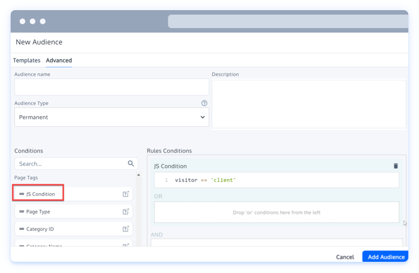The width and height of the screenshot is (419, 273).
Task: Click the JS code editor line
Action: [x=281, y=180]
